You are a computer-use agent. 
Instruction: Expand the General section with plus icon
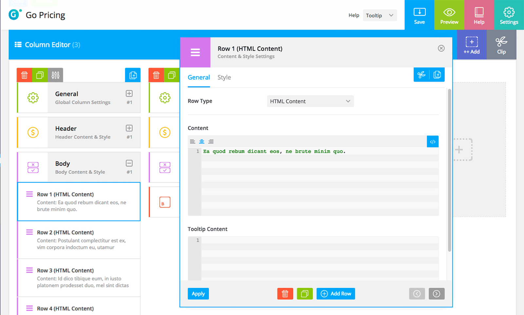pos(129,93)
